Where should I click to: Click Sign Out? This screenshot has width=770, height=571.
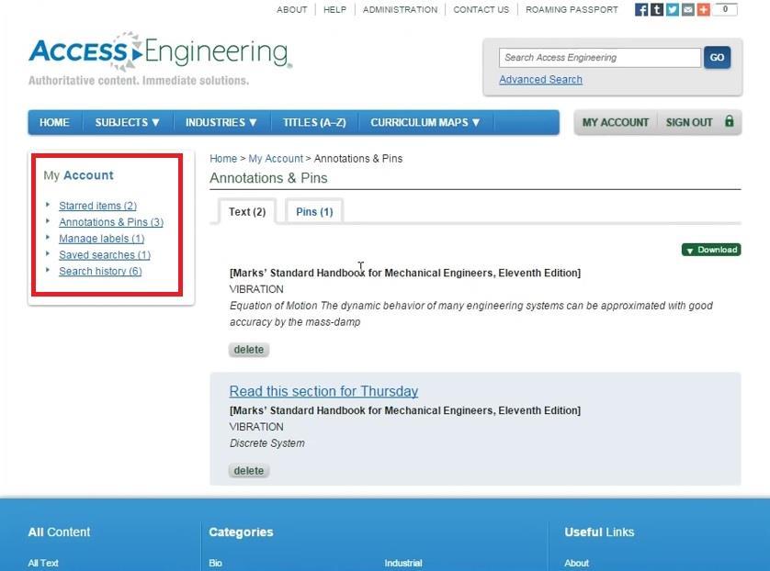[x=689, y=122]
